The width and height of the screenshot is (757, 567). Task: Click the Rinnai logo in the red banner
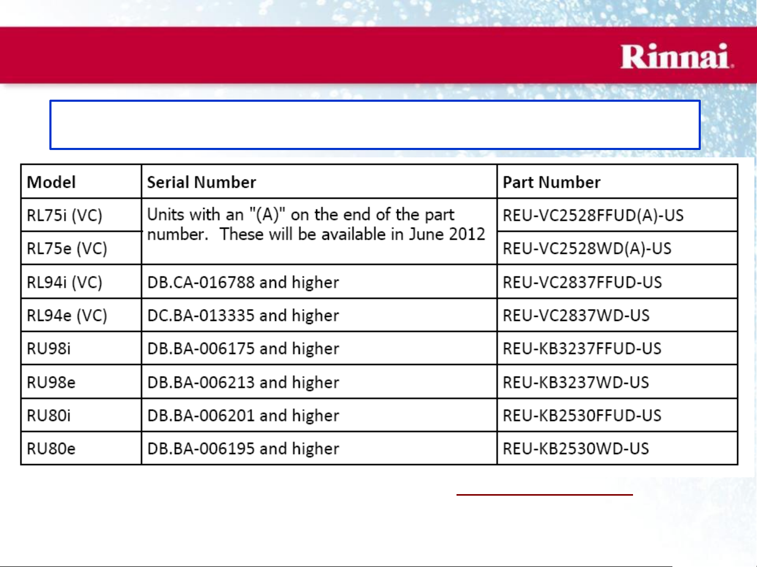(x=676, y=57)
